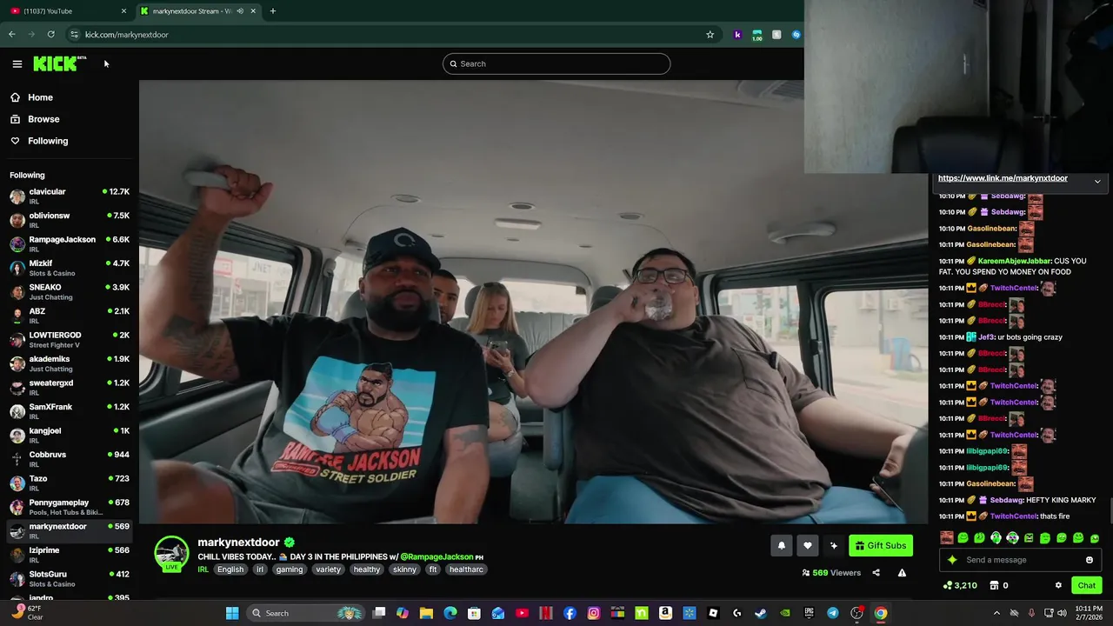Open the pinned link.me/markynextdoor link
This screenshot has width=1113, height=626.
[x=1003, y=178]
